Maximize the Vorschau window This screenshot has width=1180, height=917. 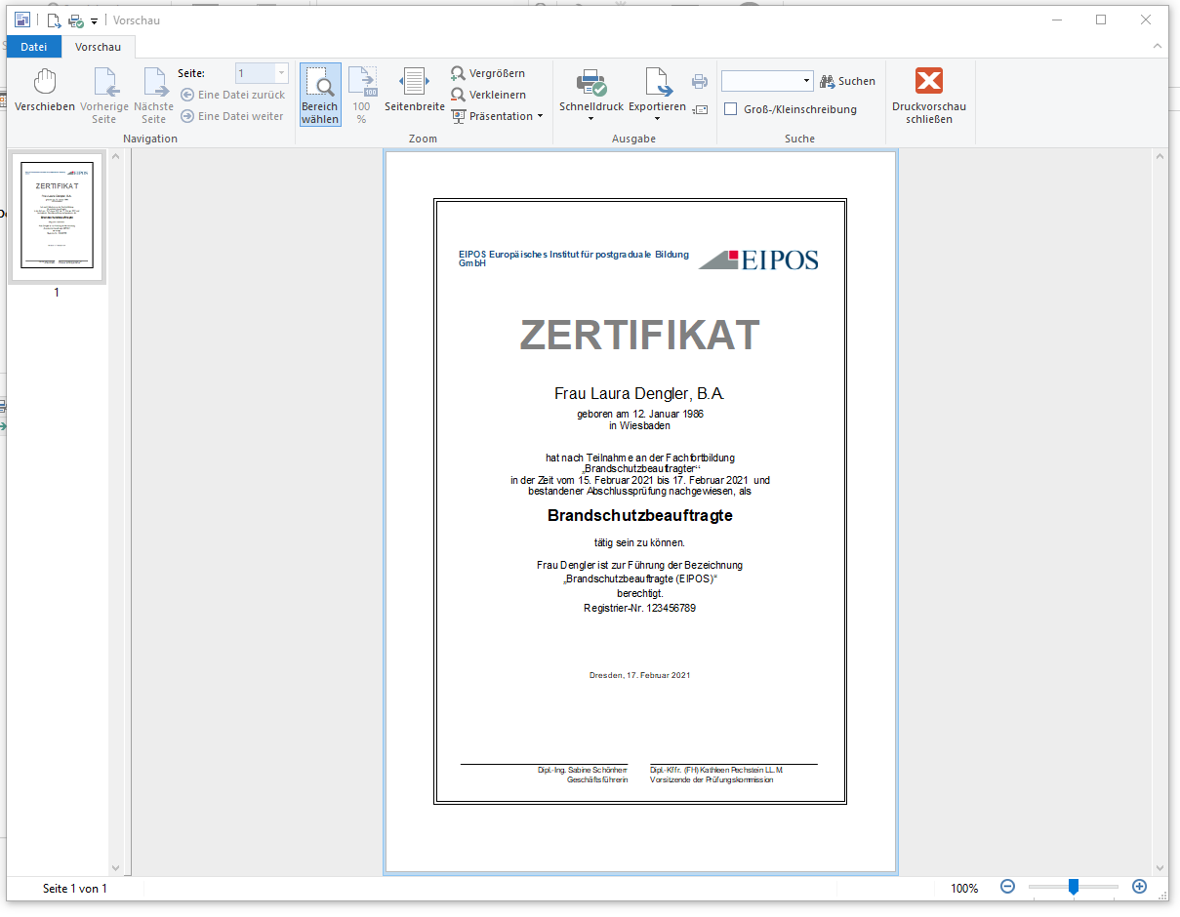pos(1101,20)
